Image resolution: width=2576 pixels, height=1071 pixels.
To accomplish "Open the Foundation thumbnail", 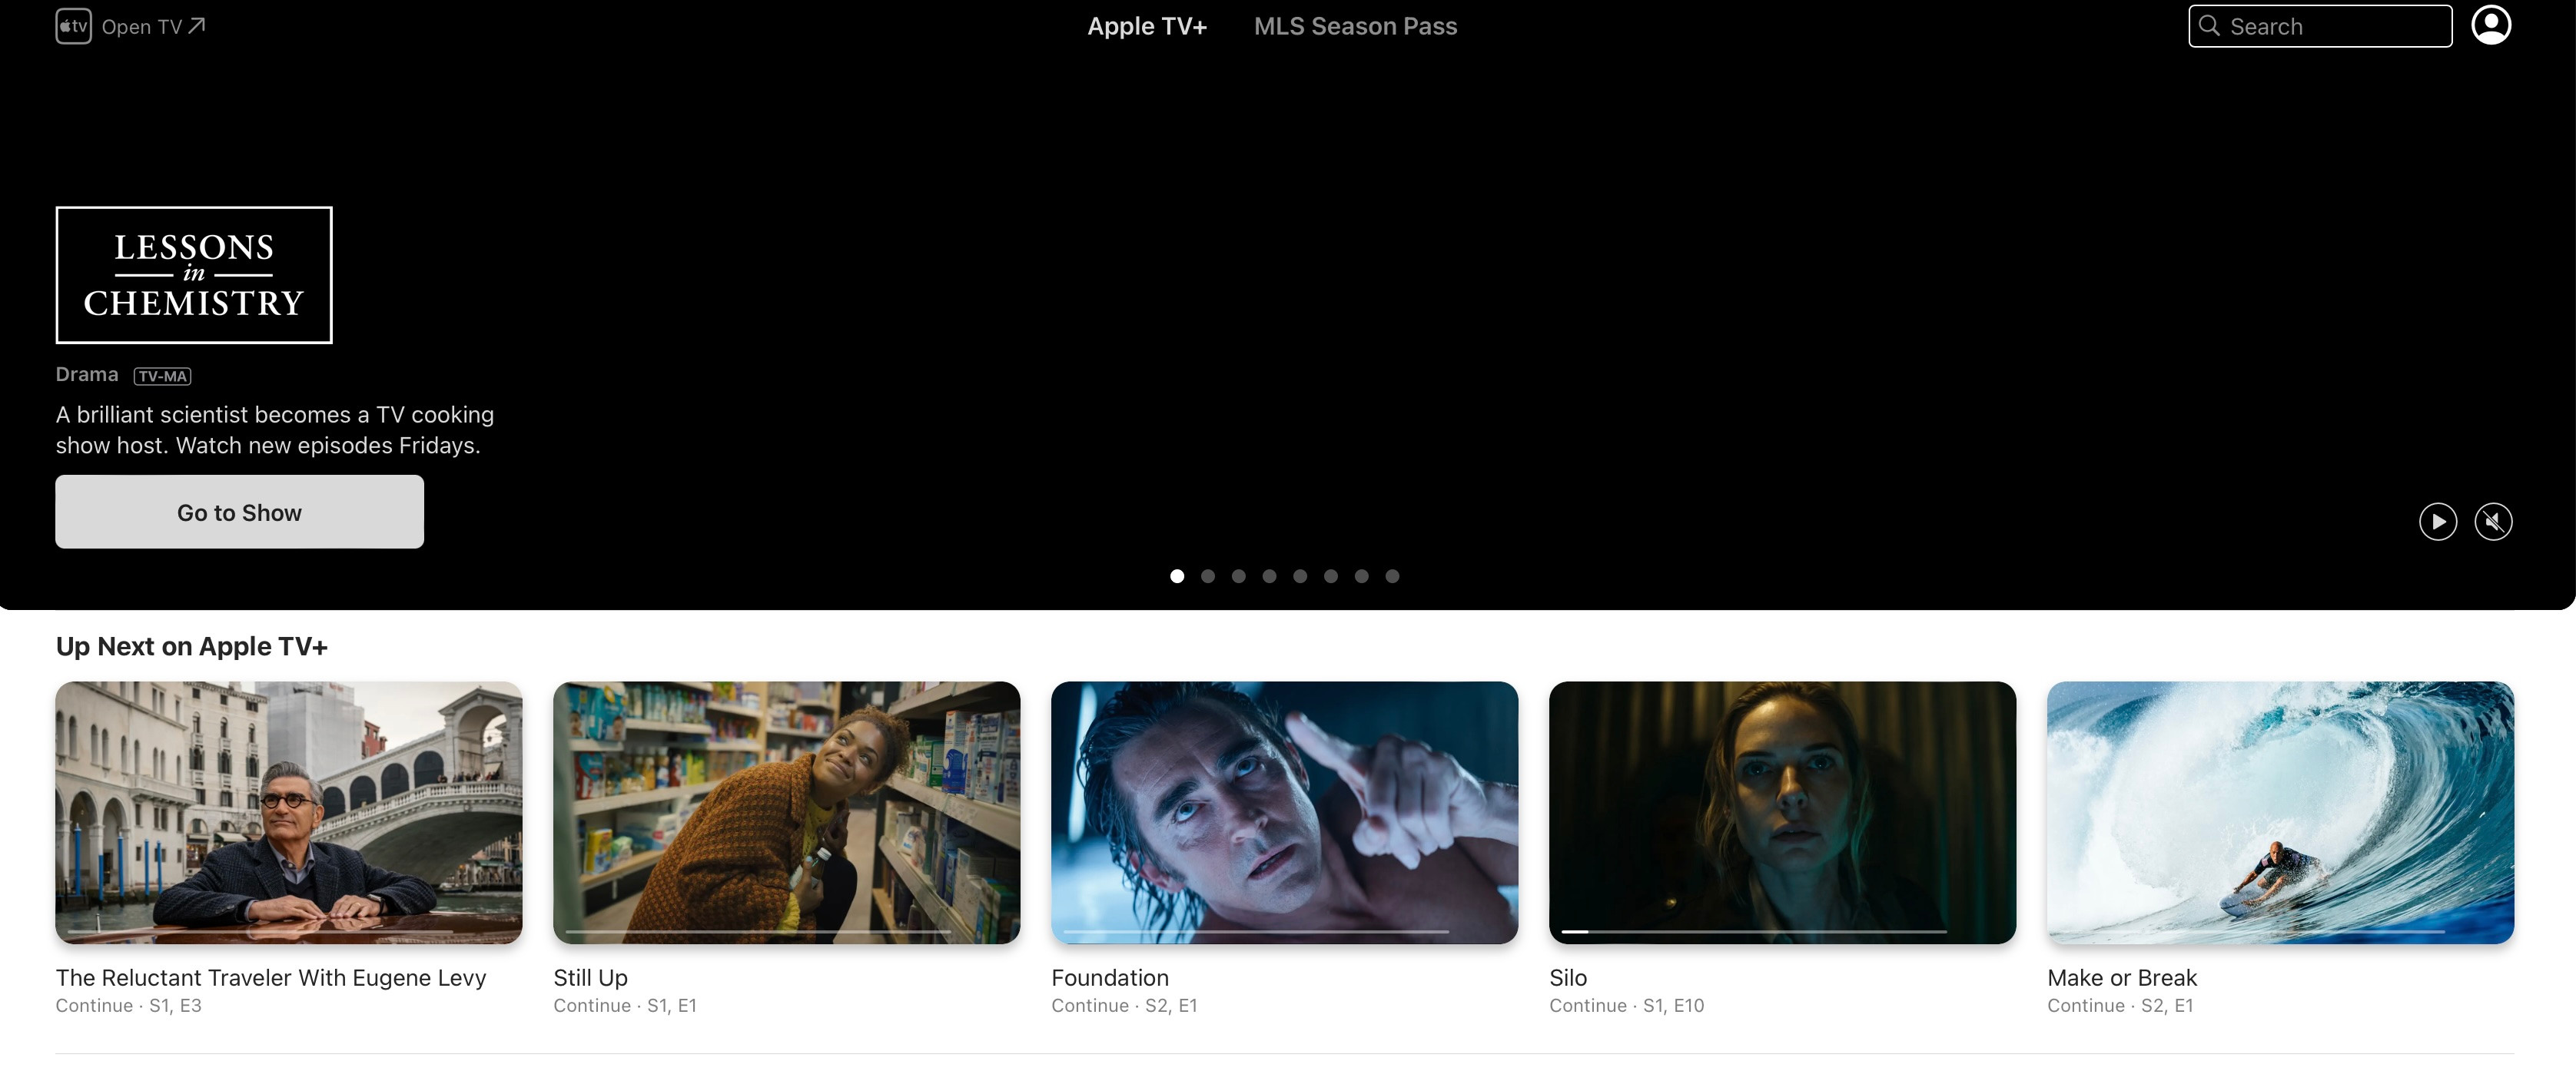I will coord(1284,812).
